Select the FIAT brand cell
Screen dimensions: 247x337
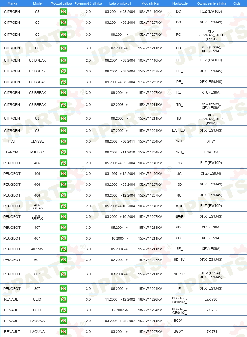point(12,141)
